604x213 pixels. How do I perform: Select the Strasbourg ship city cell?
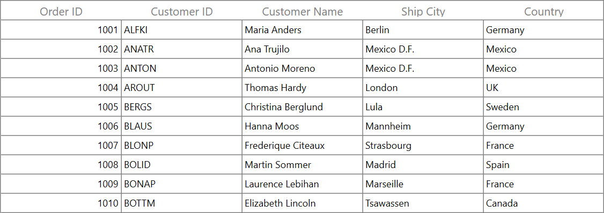coord(423,145)
